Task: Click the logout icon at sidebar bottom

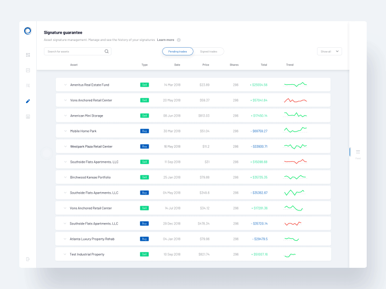Action: click(28, 259)
